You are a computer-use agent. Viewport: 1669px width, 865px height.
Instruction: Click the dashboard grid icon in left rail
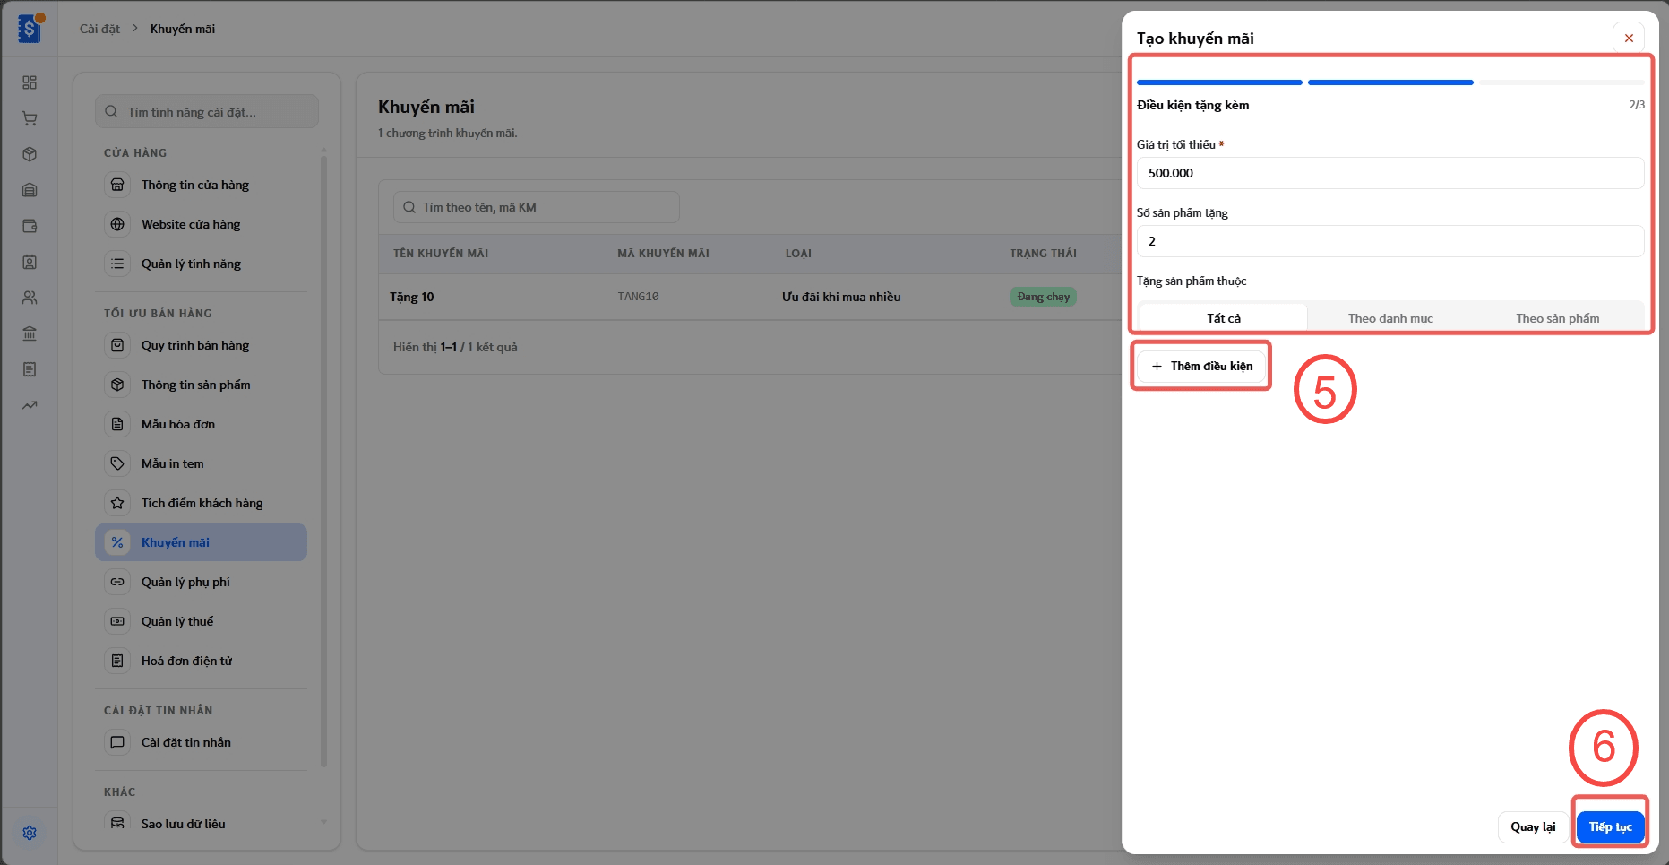30,82
